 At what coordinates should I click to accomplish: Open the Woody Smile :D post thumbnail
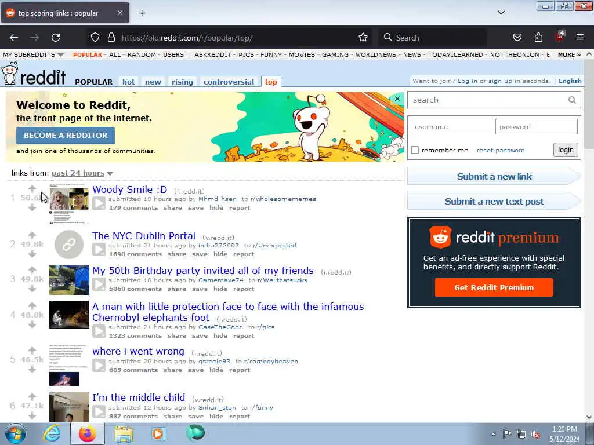click(x=68, y=205)
